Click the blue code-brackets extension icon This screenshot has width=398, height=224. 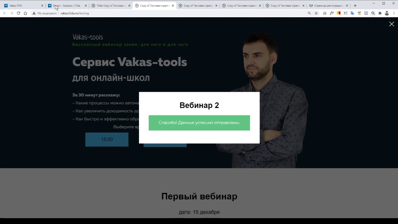pos(366,13)
